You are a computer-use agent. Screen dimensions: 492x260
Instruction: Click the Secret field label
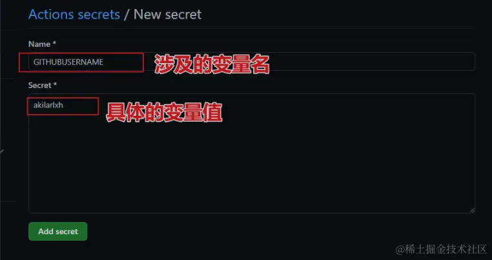pos(40,85)
